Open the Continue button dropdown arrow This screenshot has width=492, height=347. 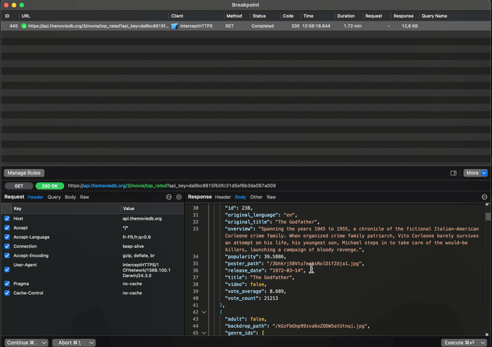pyautogui.click(x=44, y=343)
